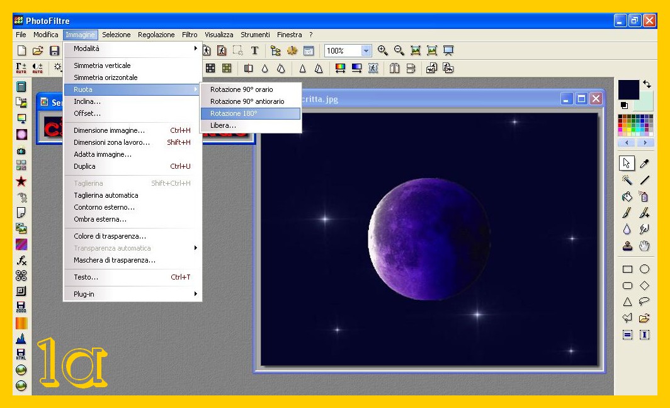
Task: Click the moon image on the canvas
Action: 428,238
